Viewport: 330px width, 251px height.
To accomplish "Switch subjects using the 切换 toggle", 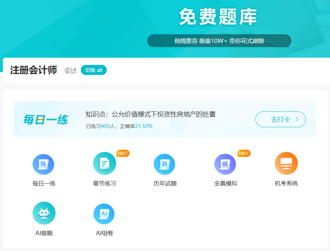I will pos(93,70).
